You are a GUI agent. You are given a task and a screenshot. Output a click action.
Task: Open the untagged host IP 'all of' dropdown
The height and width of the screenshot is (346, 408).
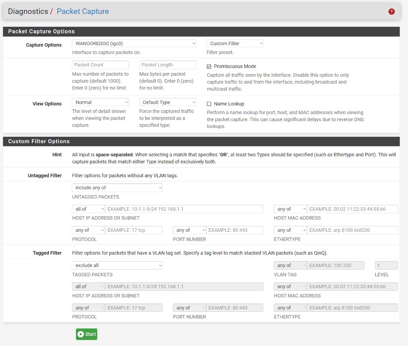(x=88, y=209)
